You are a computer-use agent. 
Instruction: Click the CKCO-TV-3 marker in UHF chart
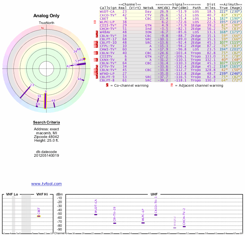[156, 214]
